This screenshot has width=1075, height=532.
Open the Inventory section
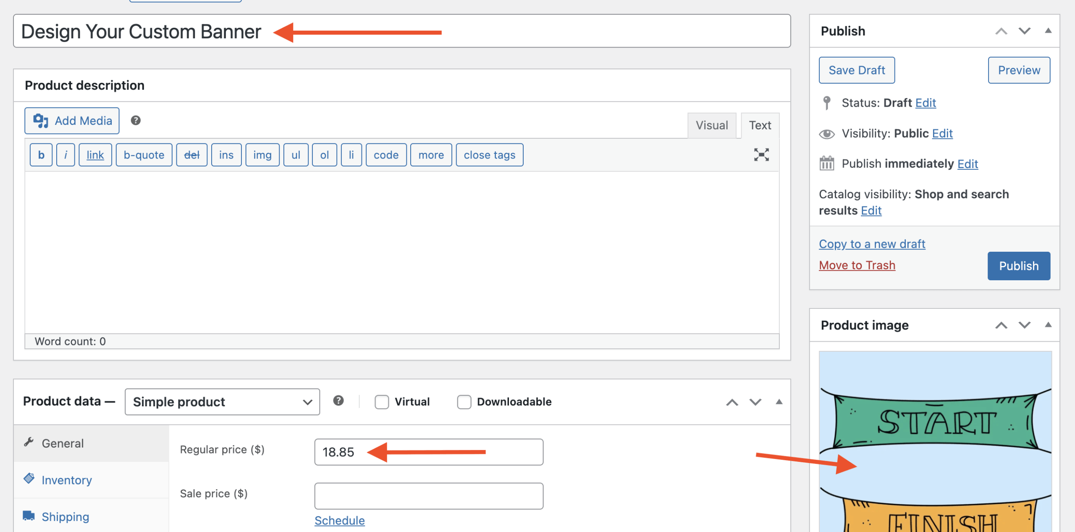66,480
